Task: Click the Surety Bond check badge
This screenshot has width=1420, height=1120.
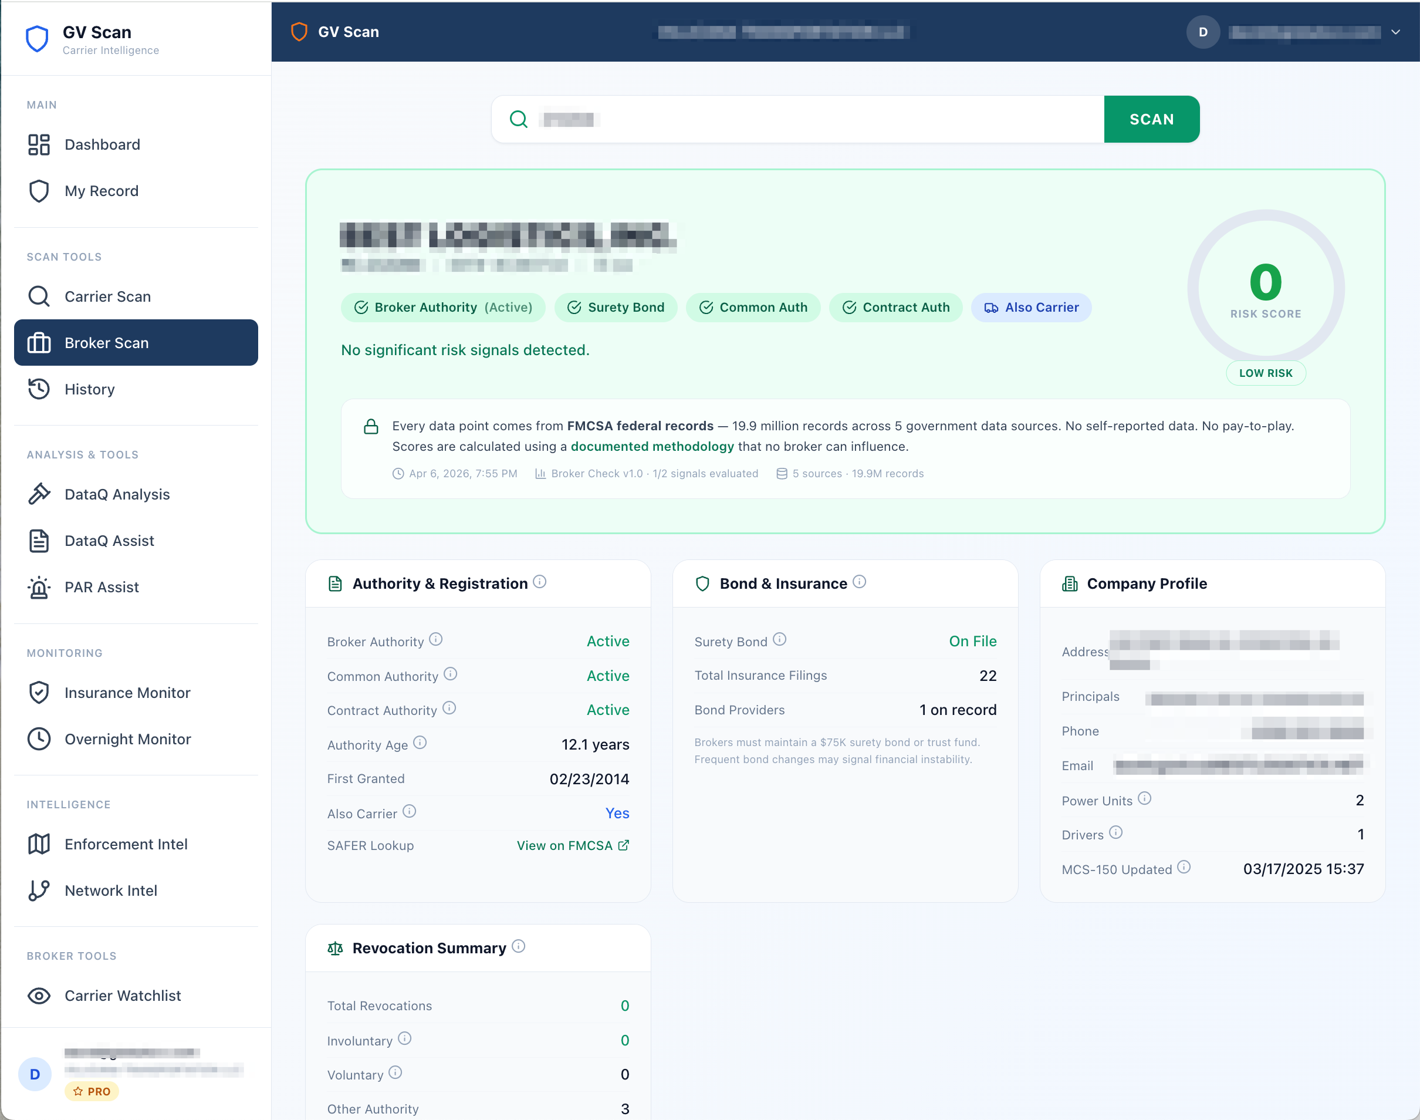Action: 616,308
